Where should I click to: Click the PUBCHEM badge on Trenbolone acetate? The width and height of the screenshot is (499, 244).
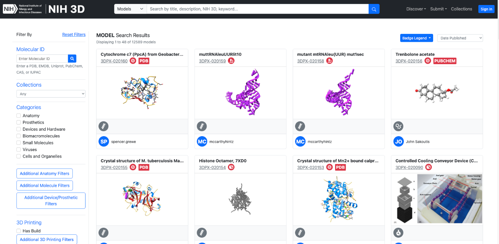(445, 61)
